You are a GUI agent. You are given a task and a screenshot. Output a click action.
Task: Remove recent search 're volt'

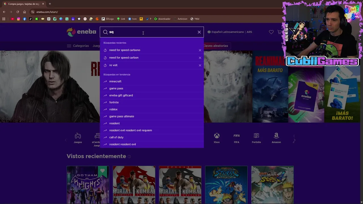click(200, 65)
